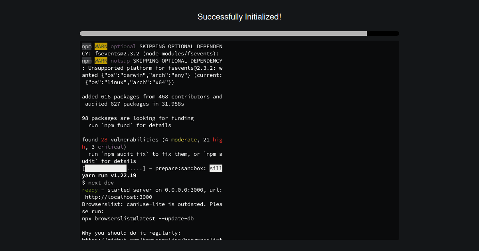Click the yellow WARN badge beside "notsup"

[x=101, y=61]
